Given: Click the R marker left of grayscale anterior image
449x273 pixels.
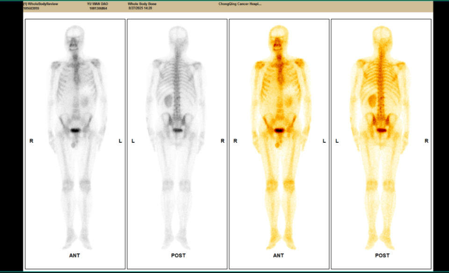Looking at the screenshot, I should (31, 140).
